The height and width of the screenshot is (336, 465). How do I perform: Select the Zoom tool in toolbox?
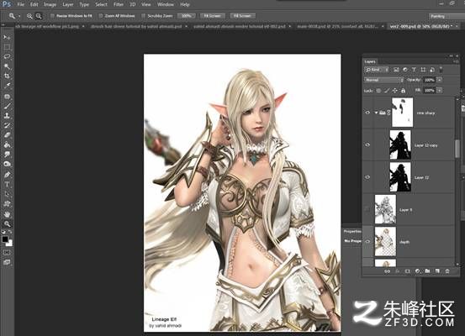[7, 223]
